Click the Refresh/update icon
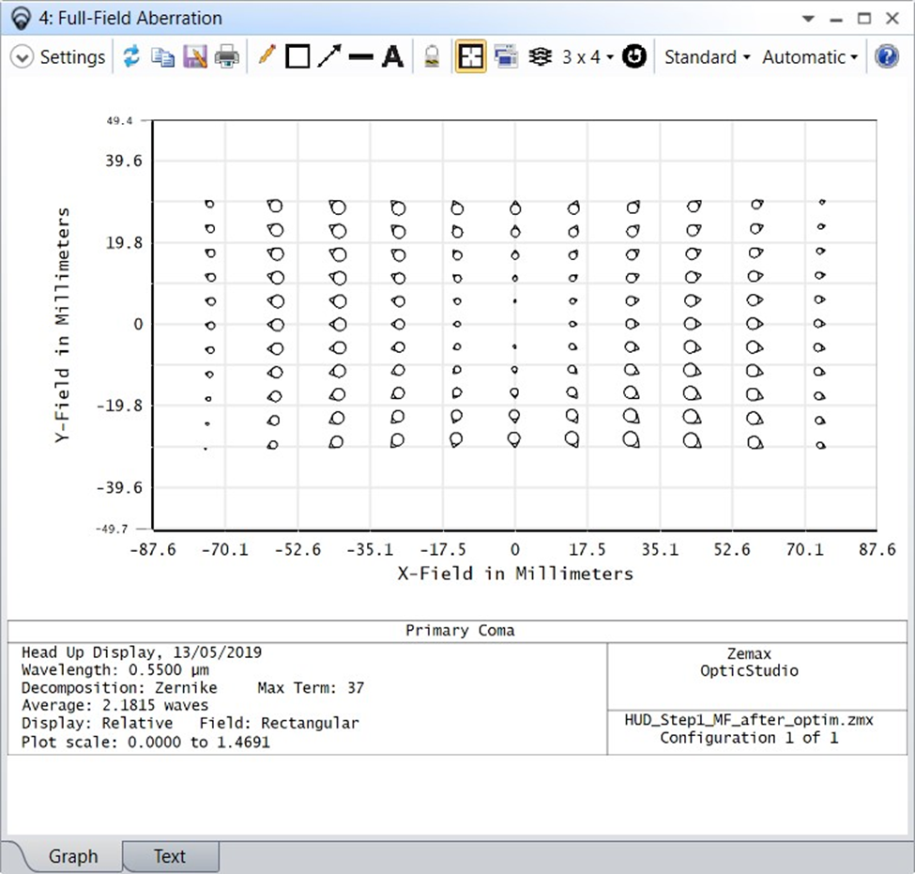This screenshot has width=915, height=874. point(131,57)
